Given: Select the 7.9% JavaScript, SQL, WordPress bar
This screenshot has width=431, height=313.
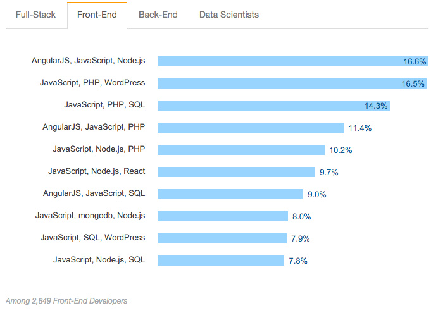Looking at the screenshot, I should 222,238.
